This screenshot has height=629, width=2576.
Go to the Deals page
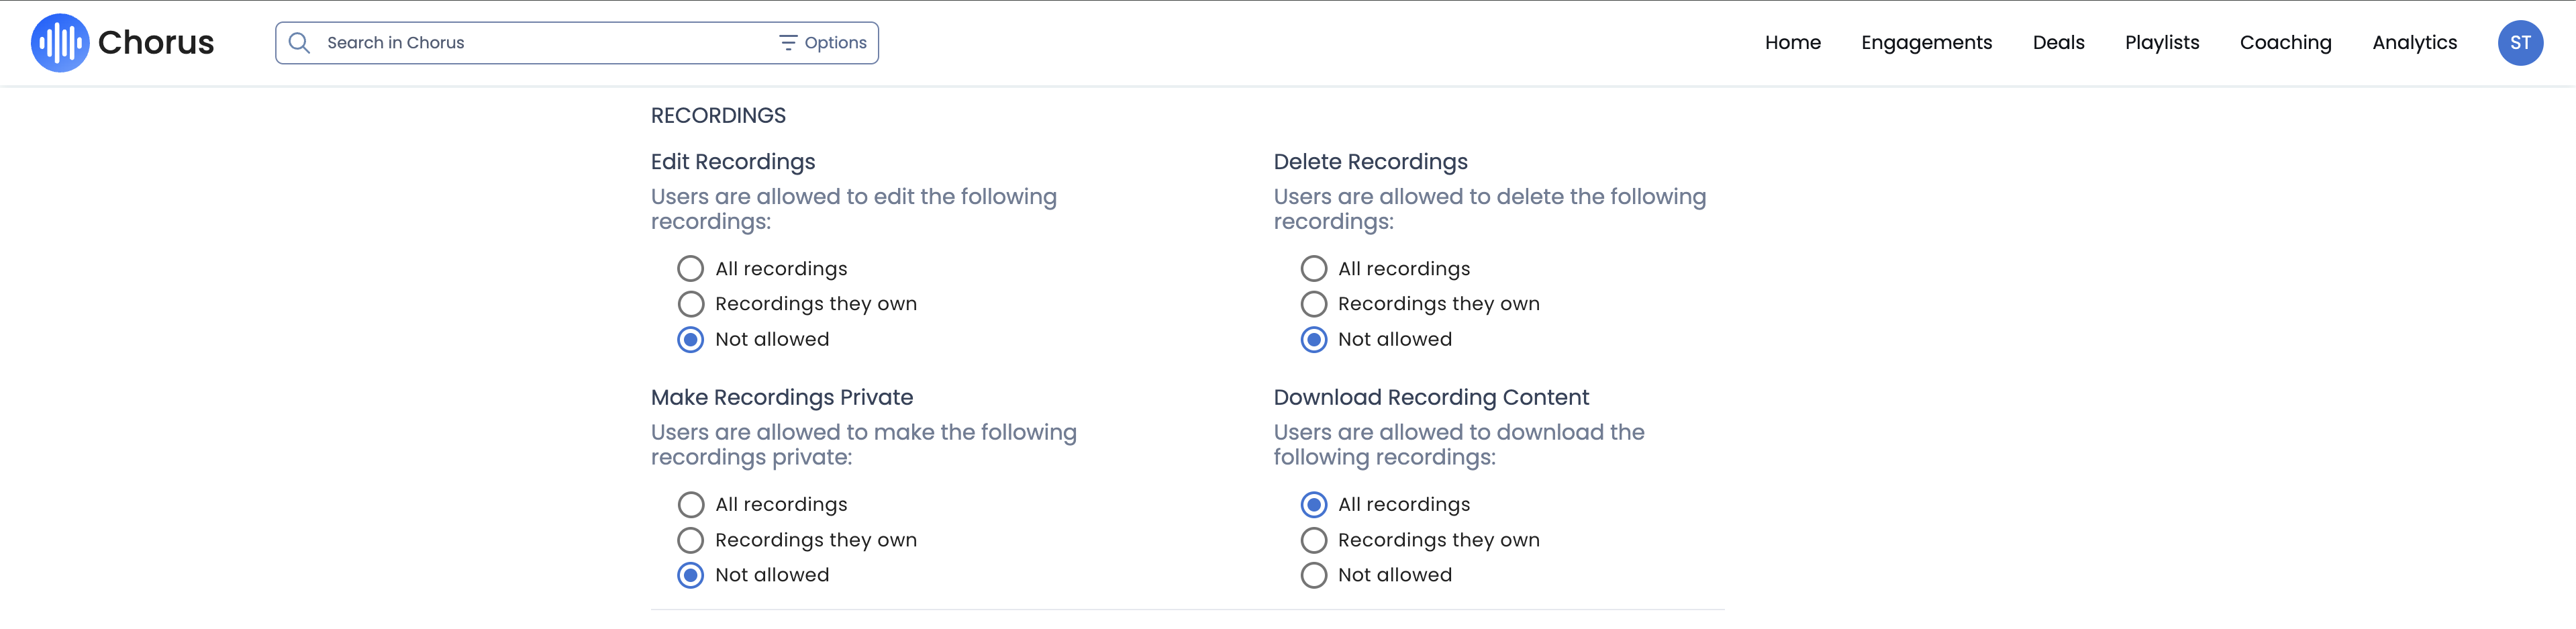point(2059,42)
